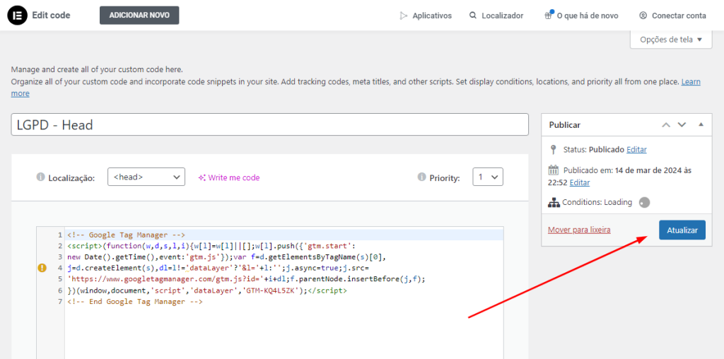Viewport: 724px width, 359px height.
Task: Click ADICIONAR NOVO button
Action: pos(139,16)
